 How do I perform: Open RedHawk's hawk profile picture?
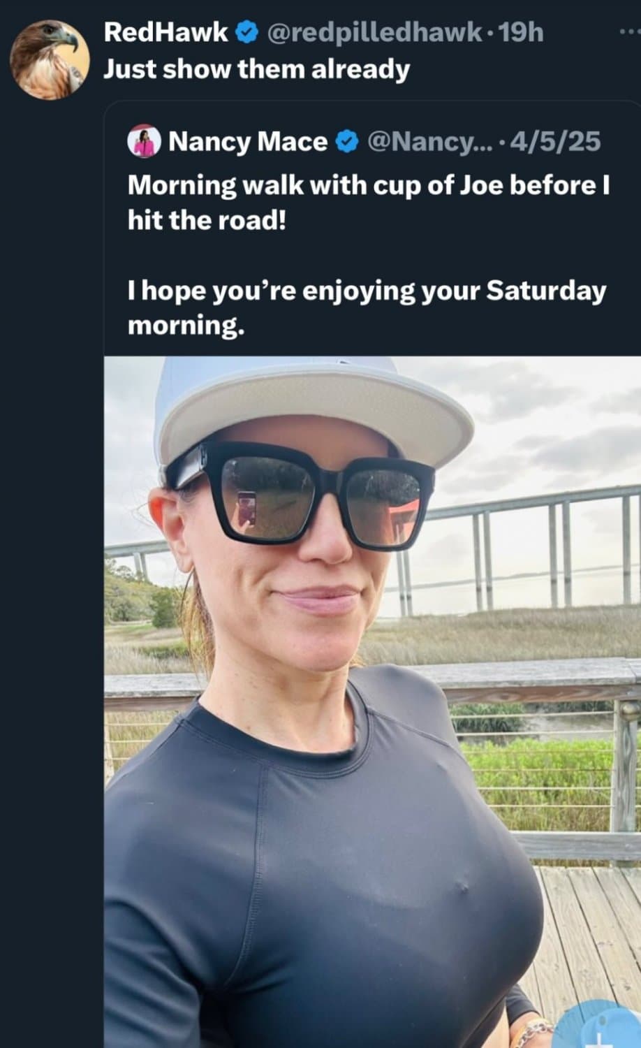click(49, 59)
